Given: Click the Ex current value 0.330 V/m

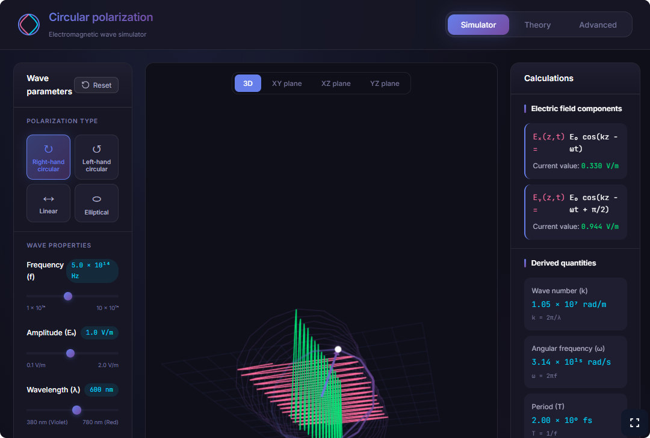Looking at the screenshot, I should point(600,166).
